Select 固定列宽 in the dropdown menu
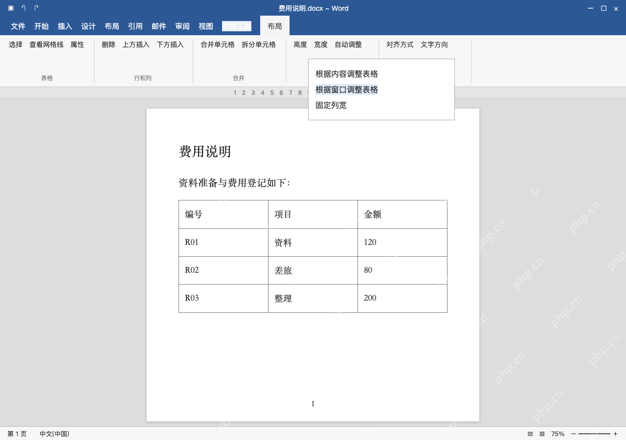 click(331, 105)
